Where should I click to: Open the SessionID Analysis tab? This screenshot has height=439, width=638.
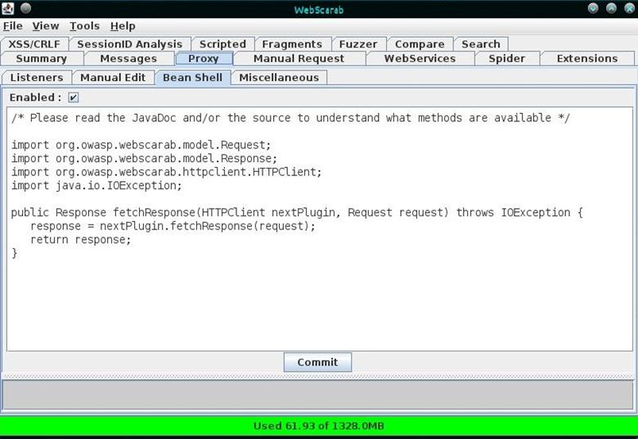point(130,44)
